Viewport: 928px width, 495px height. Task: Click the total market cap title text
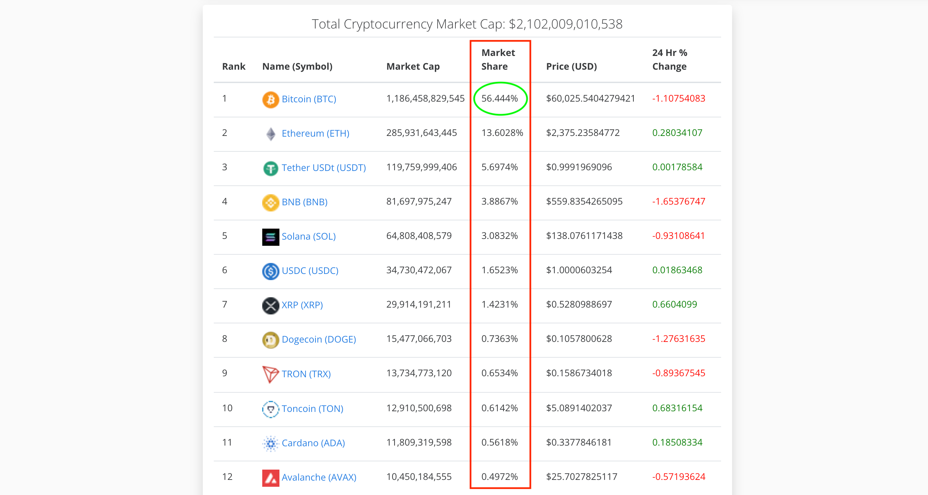467,24
